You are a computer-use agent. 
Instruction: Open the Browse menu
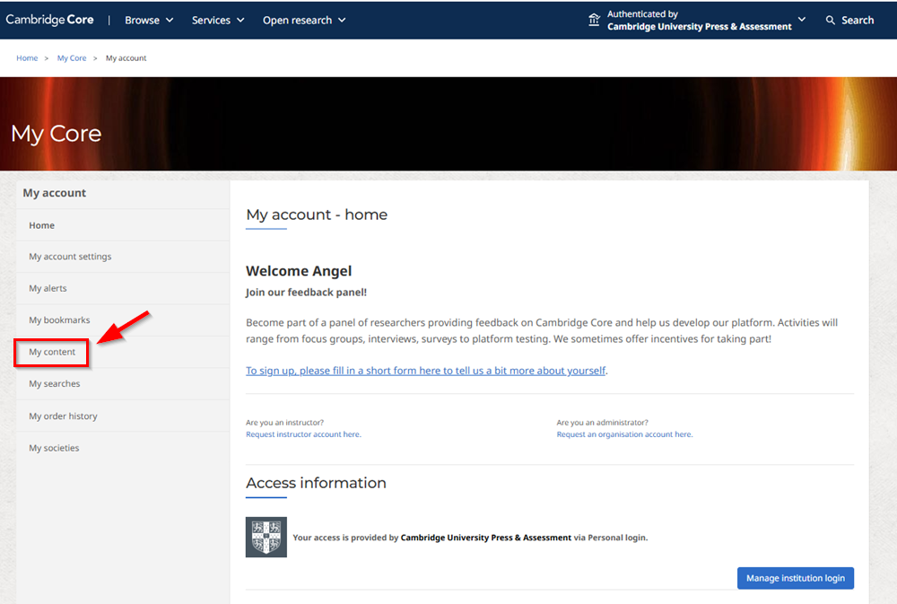[149, 20]
